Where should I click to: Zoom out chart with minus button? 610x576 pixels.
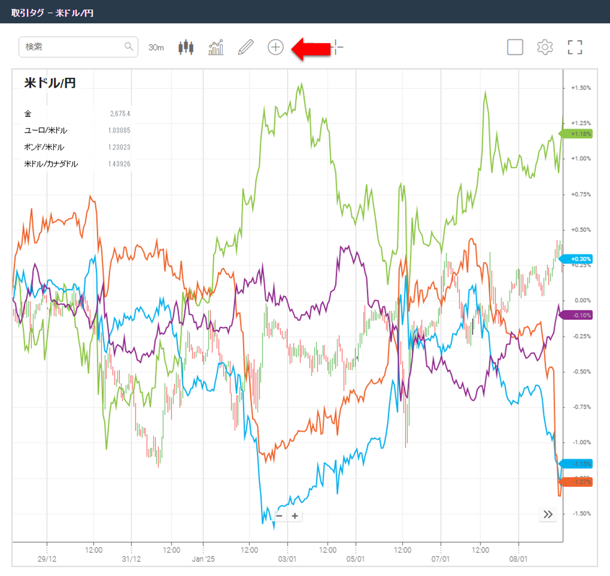(x=280, y=516)
